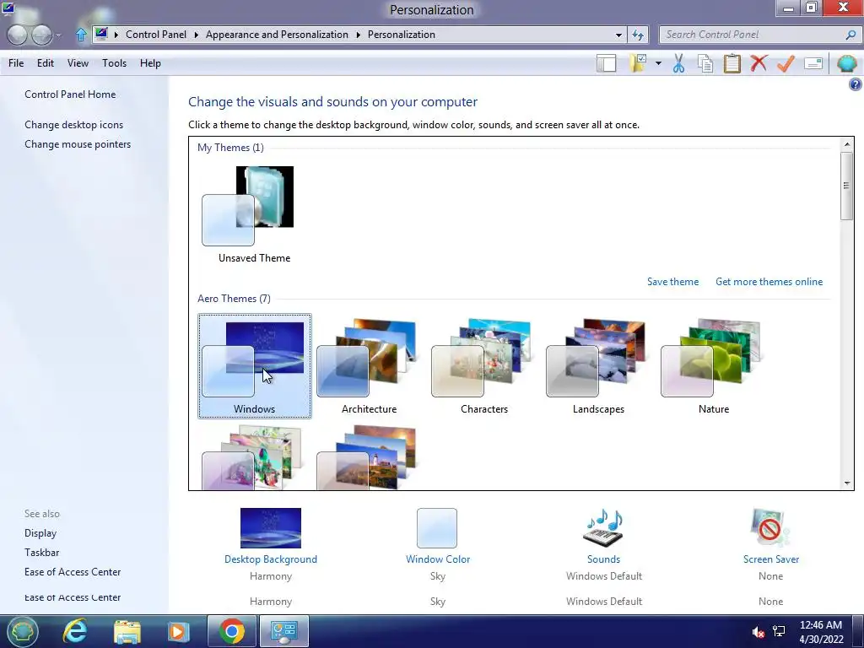Select the Nature theme
The height and width of the screenshot is (648, 864).
tap(714, 366)
